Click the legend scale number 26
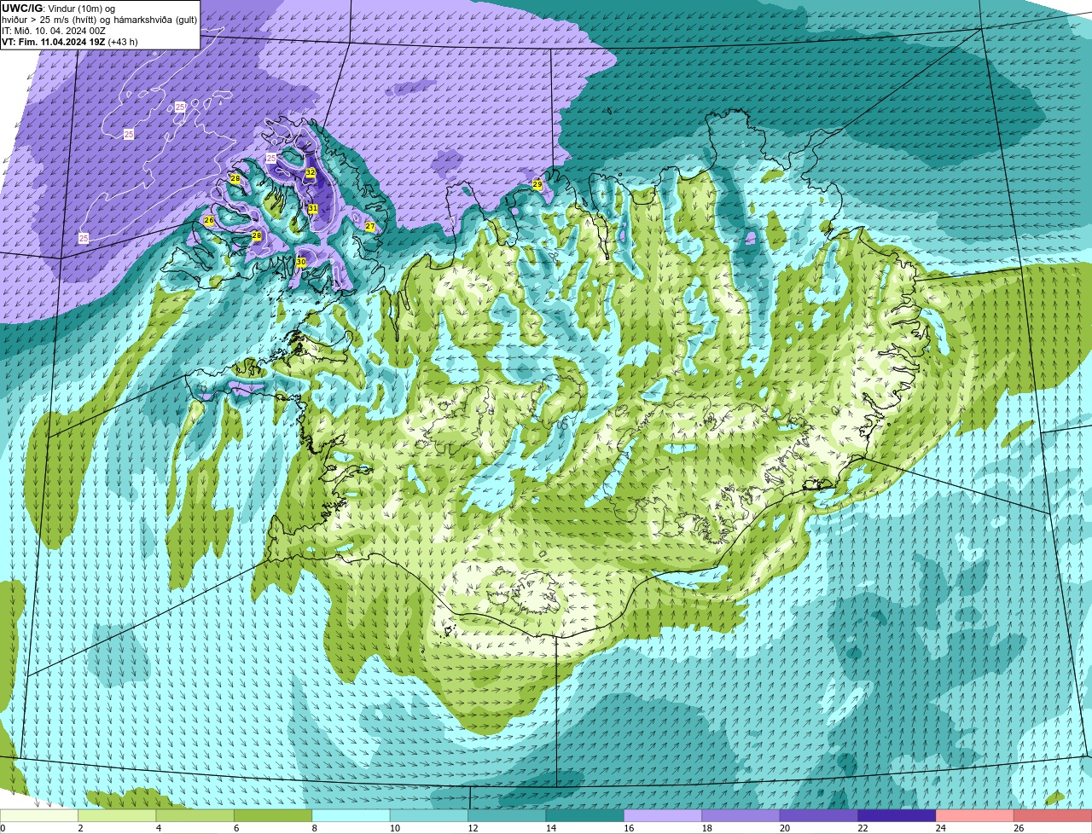 pyautogui.click(x=1019, y=828)
